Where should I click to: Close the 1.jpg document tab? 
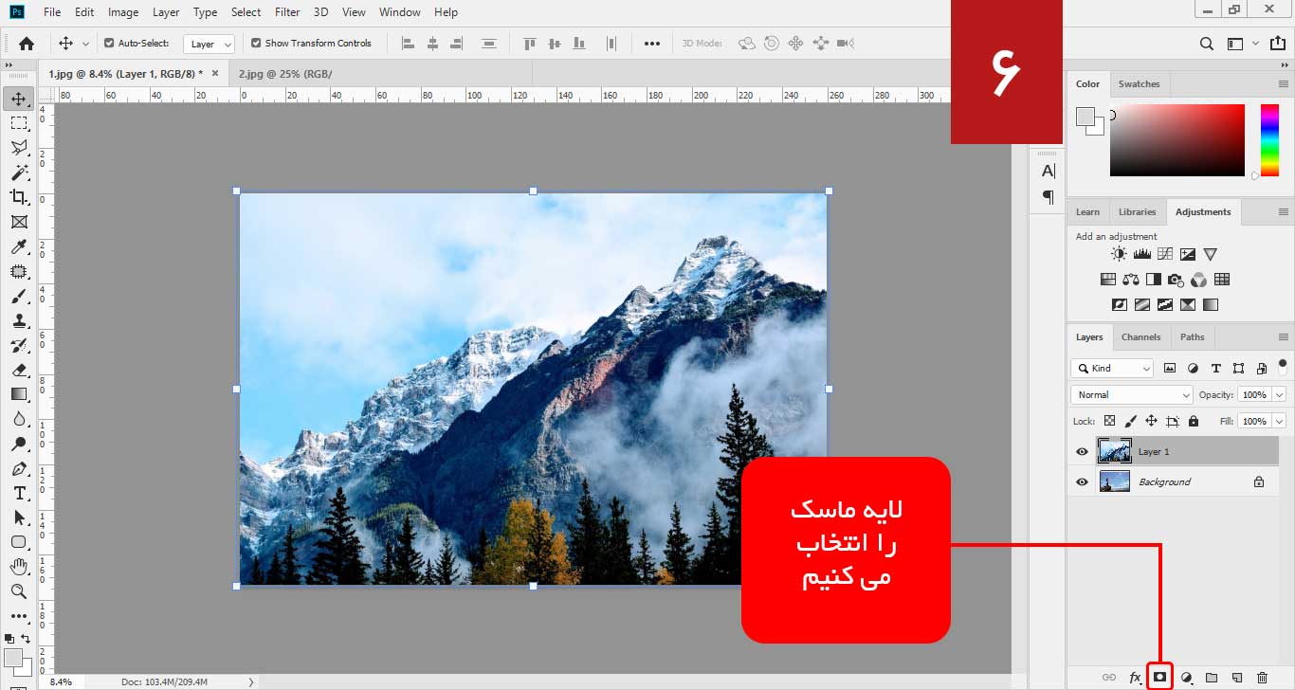click(x=215, y=73)
